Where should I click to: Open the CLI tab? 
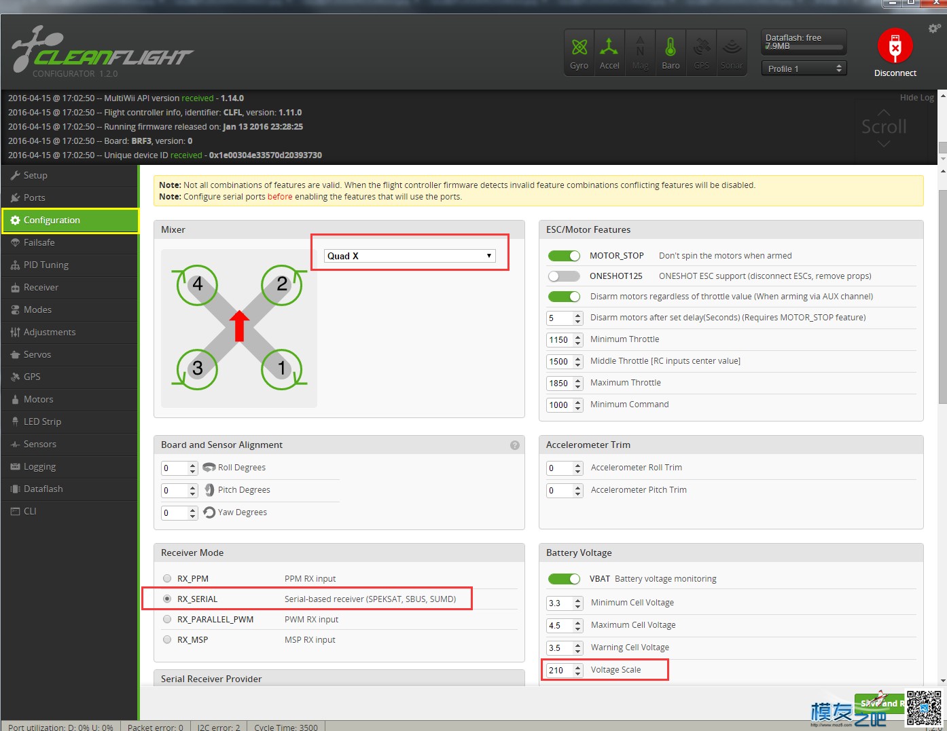click(x=69, y=511)
